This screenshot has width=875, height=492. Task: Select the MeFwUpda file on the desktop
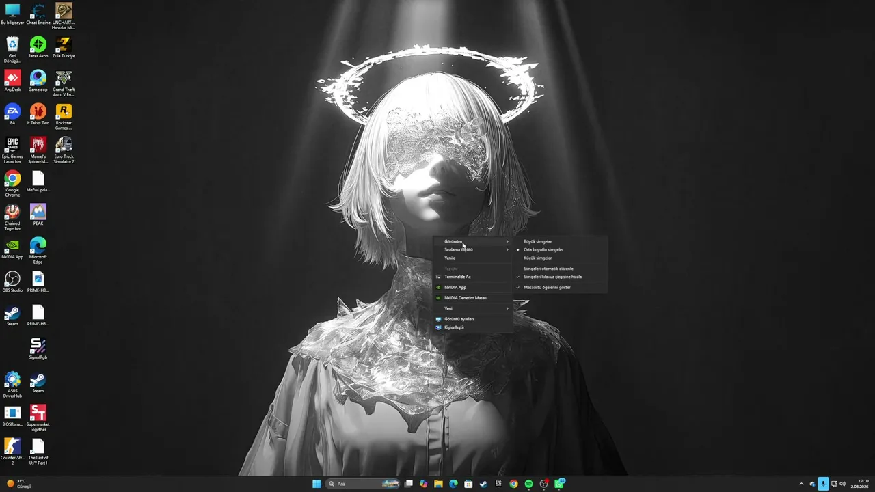[x=38, y=181]
